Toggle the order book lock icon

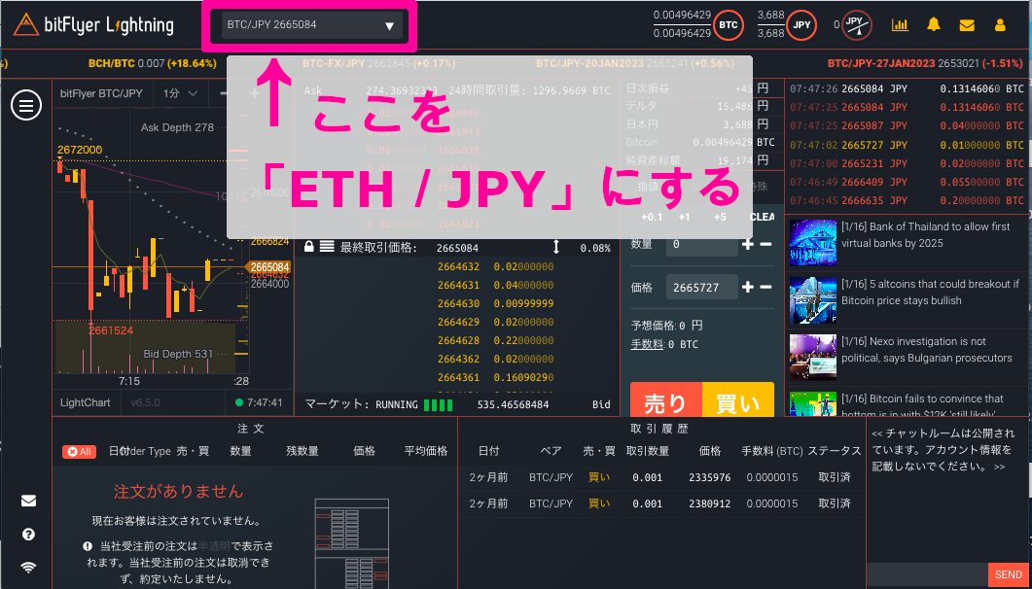coord(308,247)
